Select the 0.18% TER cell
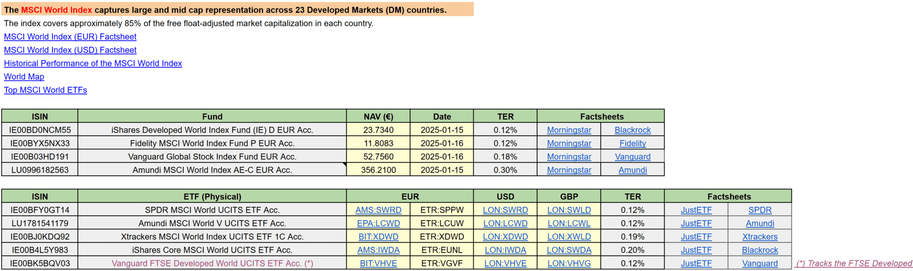This screenshot has height=271, width=913. coord(506,156)
